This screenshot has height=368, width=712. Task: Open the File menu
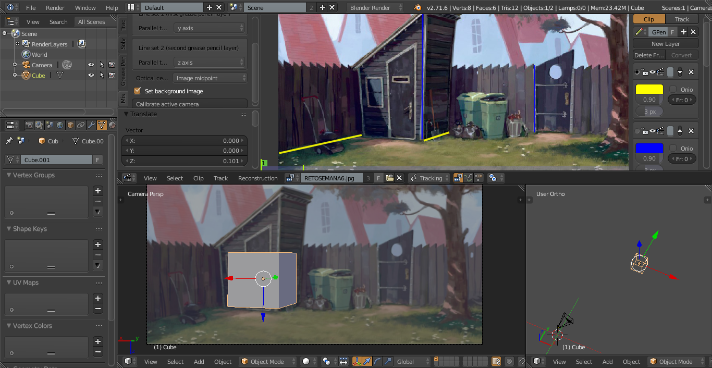point(31,8)
